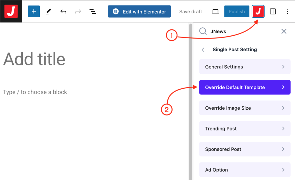Open the three-dot Options menu
This screenshot has width=295, height=180.
click(288, 12)
